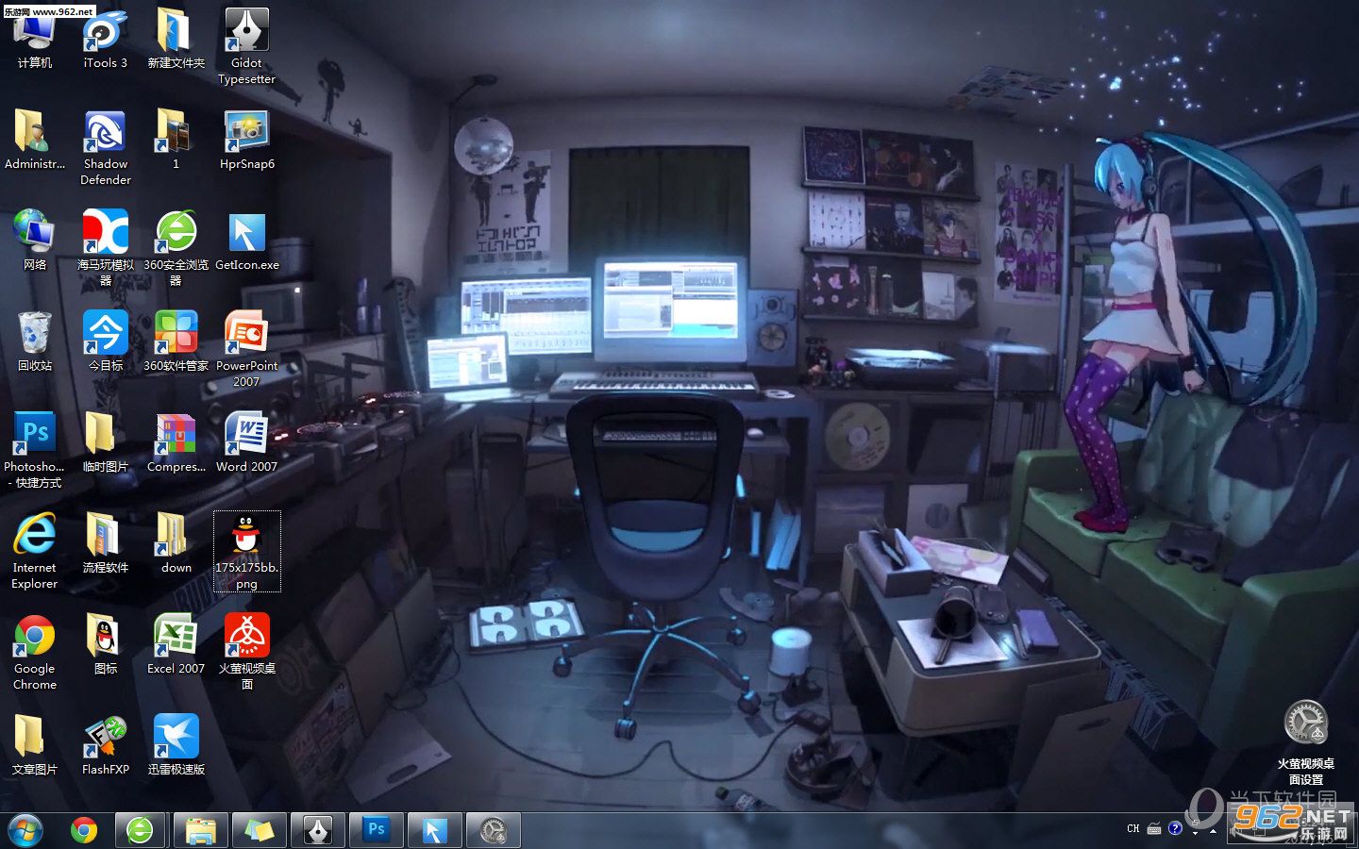This screenshot has height=849, width=1359.
Task: Switch to the gear settings app in taskbar
Action: (493, 830)
